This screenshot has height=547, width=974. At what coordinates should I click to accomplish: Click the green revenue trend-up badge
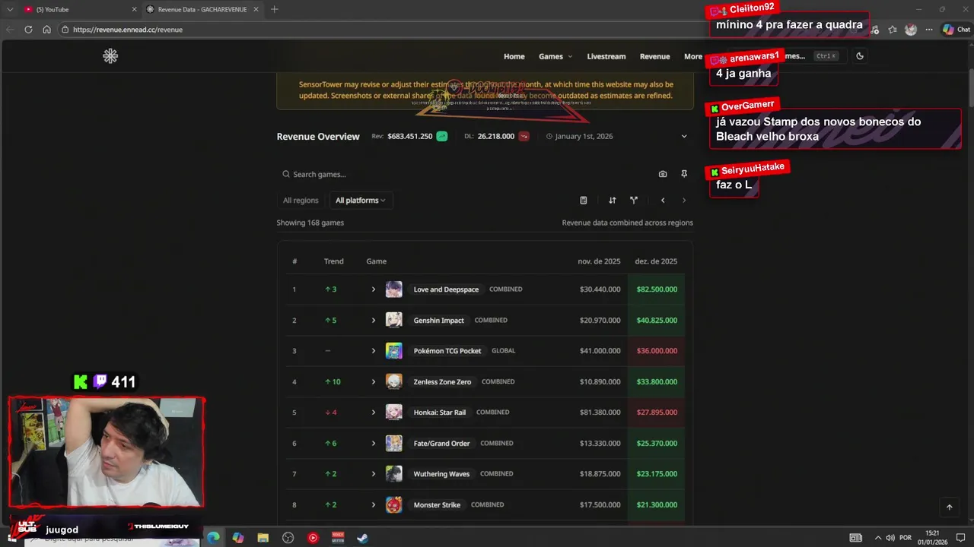pos(441,137)
